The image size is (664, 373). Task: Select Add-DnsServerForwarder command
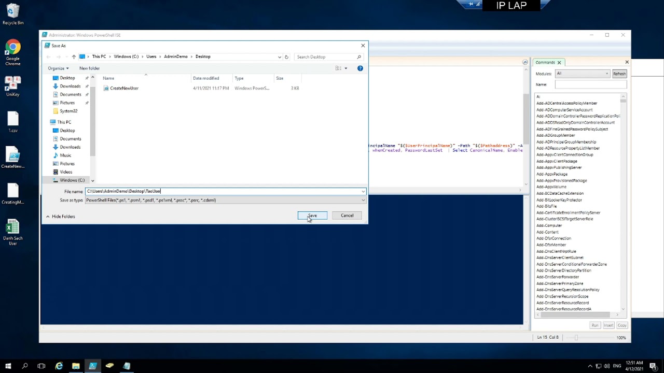click(558, 277)
